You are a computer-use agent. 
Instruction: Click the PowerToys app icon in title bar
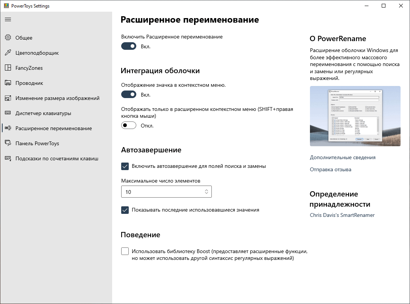[6, 6]
